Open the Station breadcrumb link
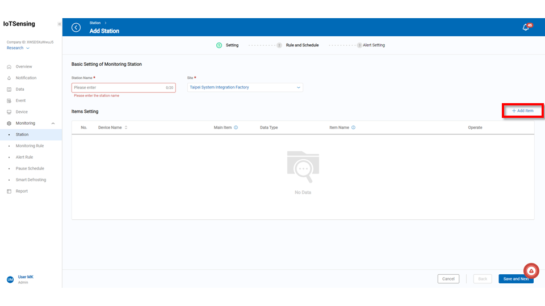This screenshot has width=545, height=306. (x=95, y=23)
